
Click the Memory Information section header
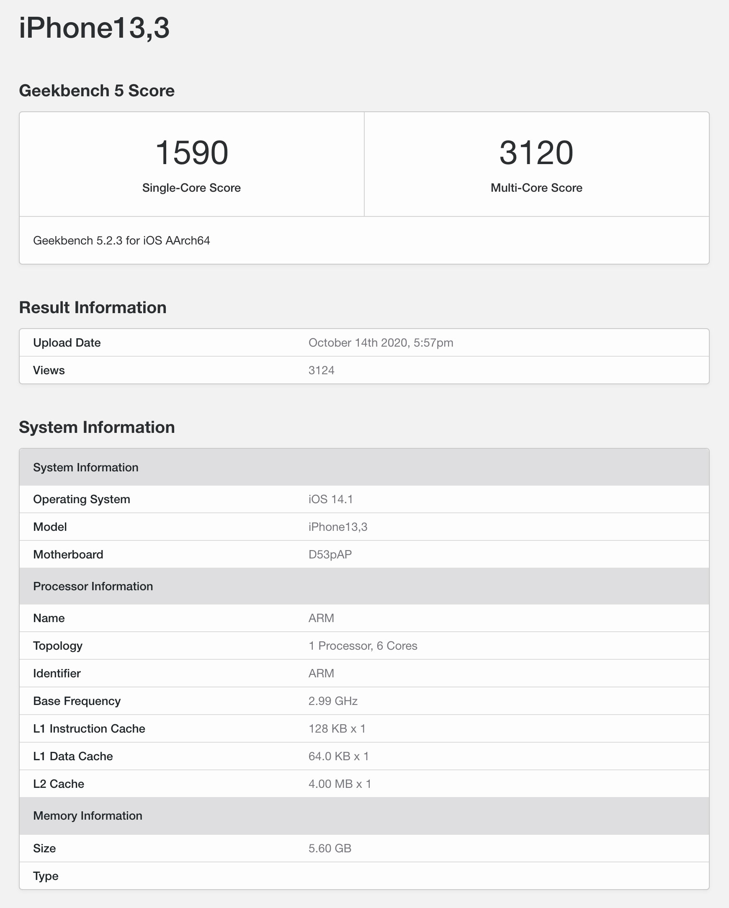(x=364, y=816)
